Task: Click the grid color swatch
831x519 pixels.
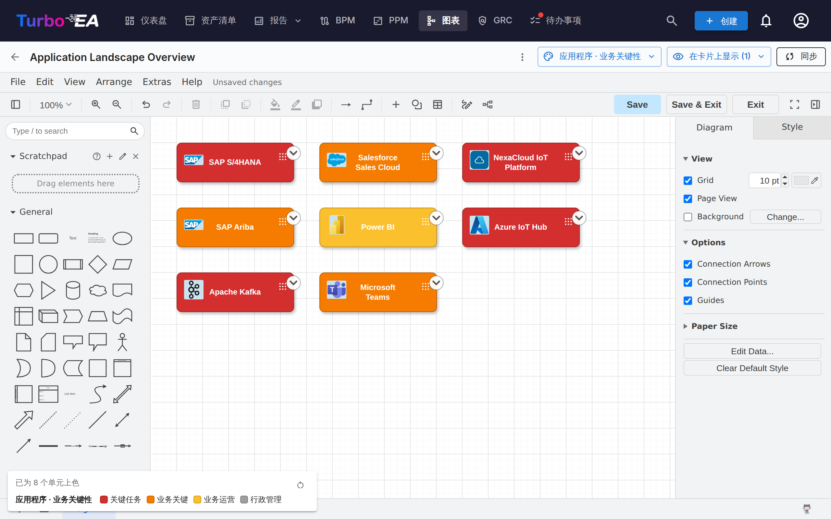Action: click(x=801, y=181)
